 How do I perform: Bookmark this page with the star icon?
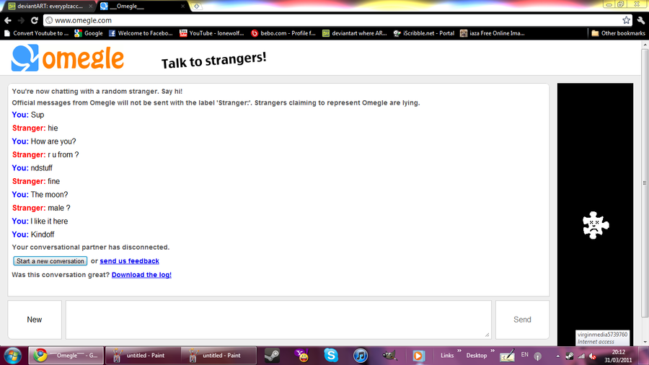pyautogui.click(x=626, y=20)
